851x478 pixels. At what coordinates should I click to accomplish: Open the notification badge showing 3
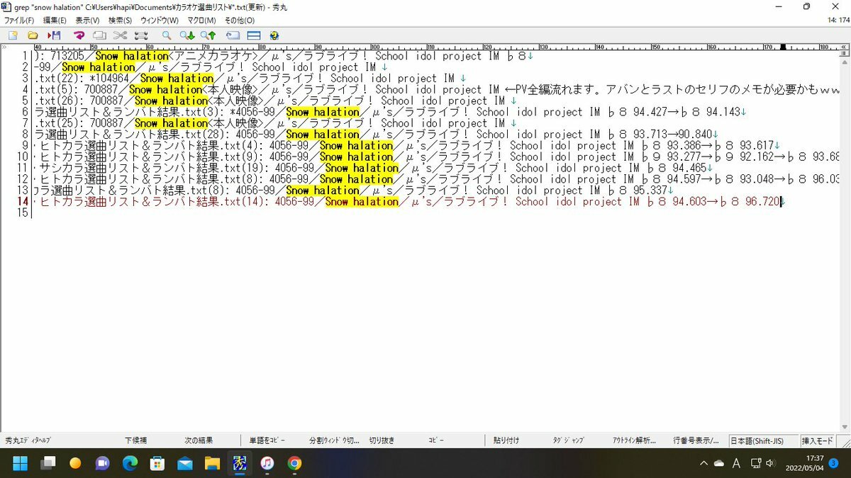pyautogui.click(x=835, y=463)
